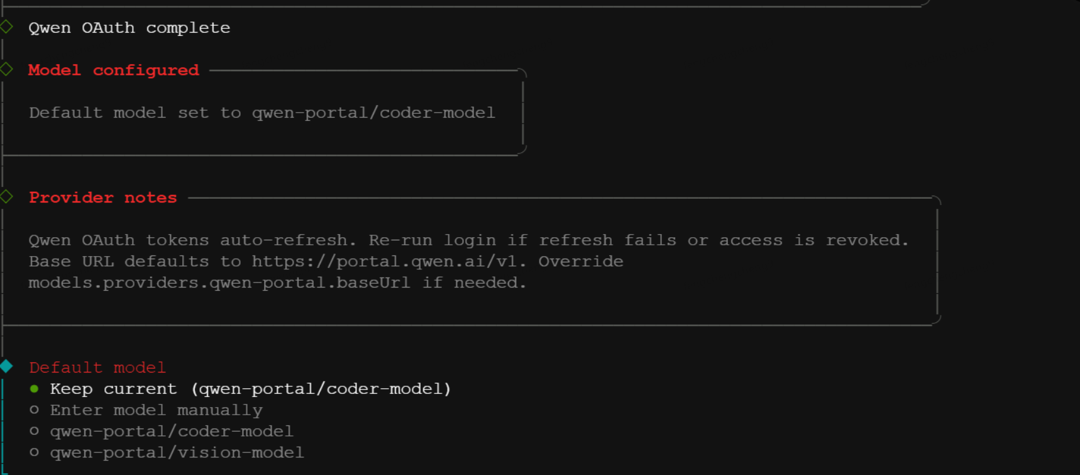Click the diamond icon beside Qwen OAuth complete
Screen dimensions: 1080x475
pyautogui.click(x=6, y=26)
